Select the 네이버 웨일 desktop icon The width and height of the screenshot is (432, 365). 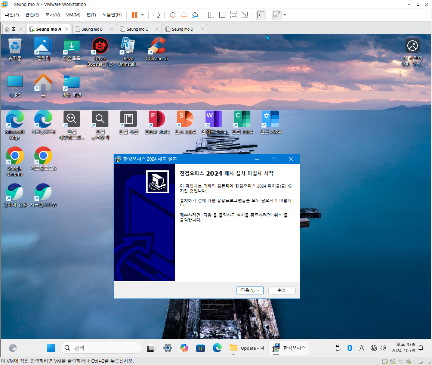(x=15, y=196)
